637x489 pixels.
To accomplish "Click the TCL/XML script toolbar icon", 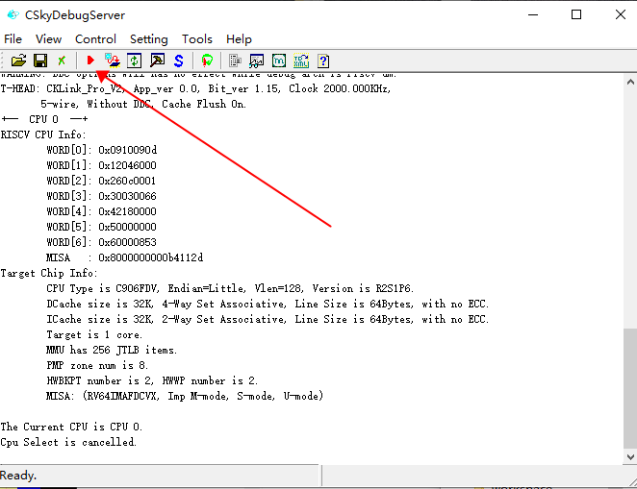I will pos(301,61).
